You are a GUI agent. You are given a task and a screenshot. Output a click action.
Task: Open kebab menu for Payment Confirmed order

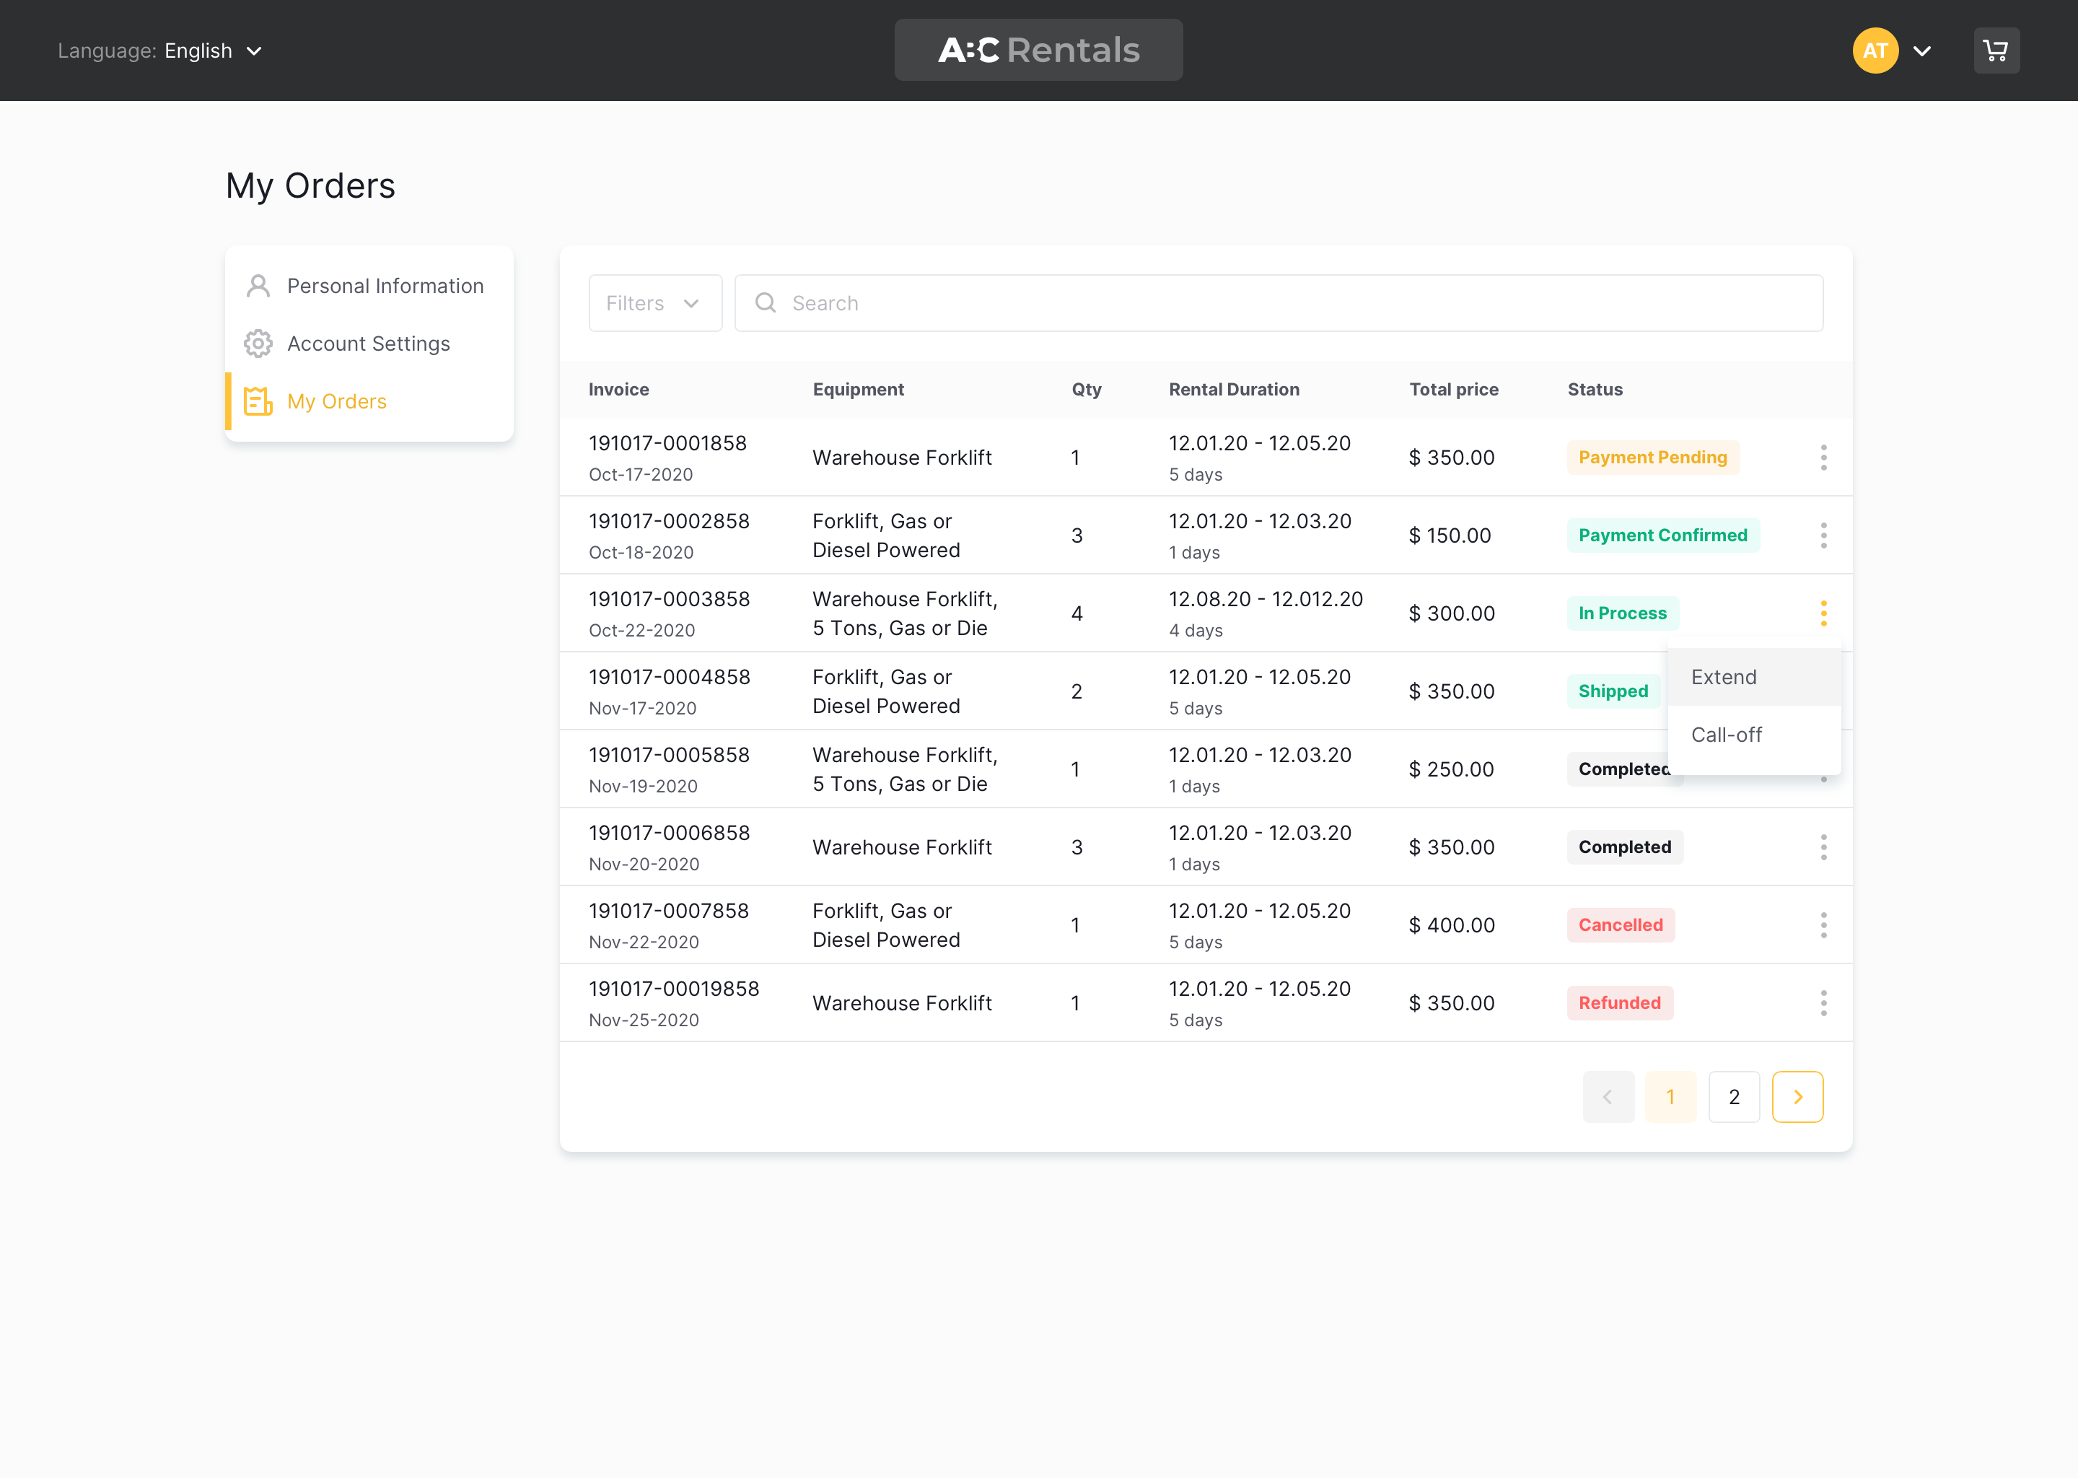(x=1823, y=535)
